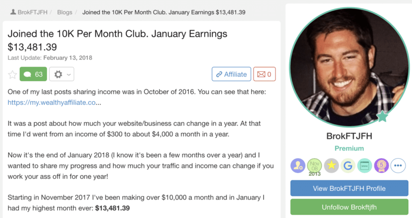
Task: Click the teal star on the profile photo
Action: tap(383, 116)
